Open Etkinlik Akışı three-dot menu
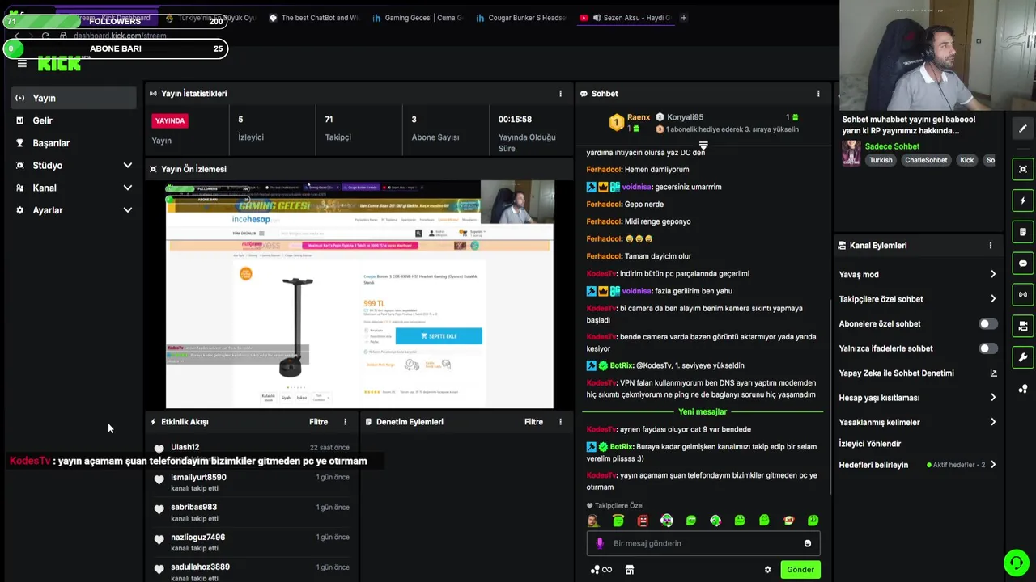Image resolution: width=1036 pixels, height=582 pixels. (x=345, y=422)
